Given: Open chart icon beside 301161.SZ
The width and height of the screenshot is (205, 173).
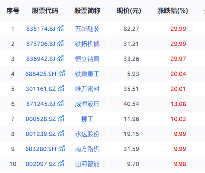Looking at the screenshot, I should (61, 89).
